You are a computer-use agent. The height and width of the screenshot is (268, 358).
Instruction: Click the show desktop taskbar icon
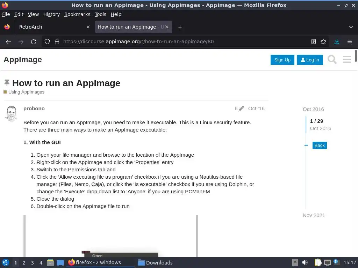pyautogui.click(x=60, y=262)
